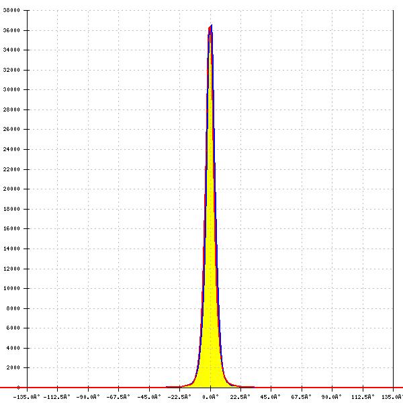
Task: Click the 28000 y-axis label
Action: (x=11, y=109)
